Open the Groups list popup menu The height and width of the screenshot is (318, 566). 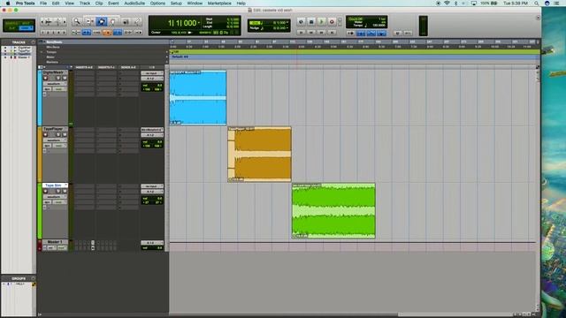point(34,278)
